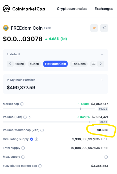Open the Exchanges menu
This screenshot has width=117, height=174.
pos(104,9)
